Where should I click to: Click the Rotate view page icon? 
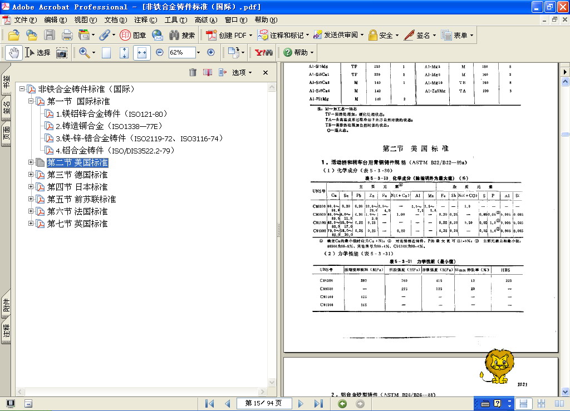[x=233, y=53]
